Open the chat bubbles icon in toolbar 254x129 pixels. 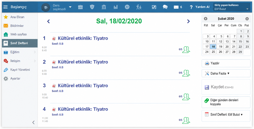(165, 7)
